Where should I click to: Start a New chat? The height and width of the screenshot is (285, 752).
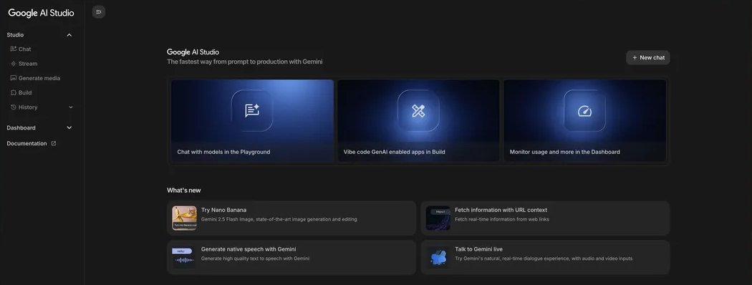[648, 57]
